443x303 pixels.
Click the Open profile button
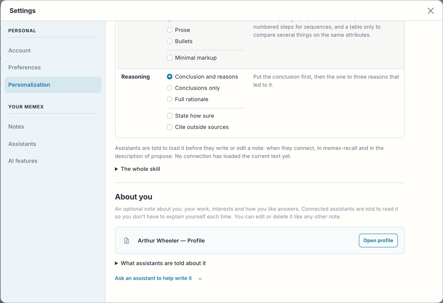[x=378, y=241]
